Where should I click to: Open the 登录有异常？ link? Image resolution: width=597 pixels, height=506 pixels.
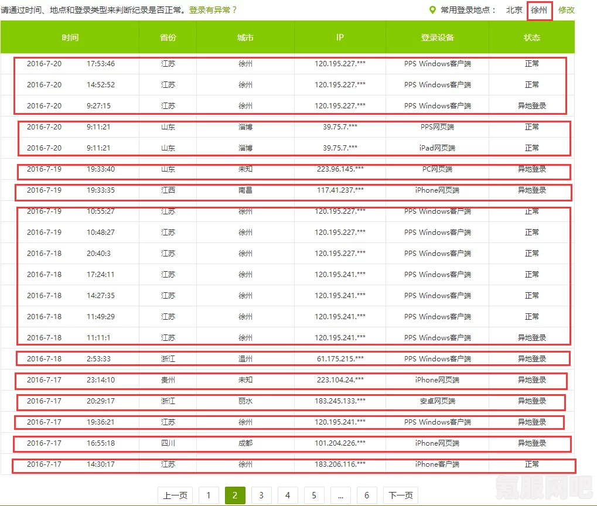click(x=214, y=10)
